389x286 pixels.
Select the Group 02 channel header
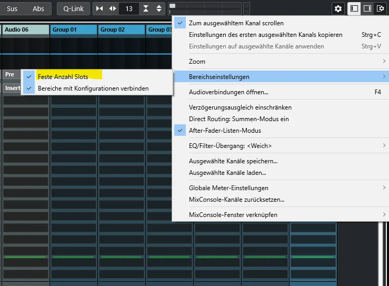[x=121, y=29]
